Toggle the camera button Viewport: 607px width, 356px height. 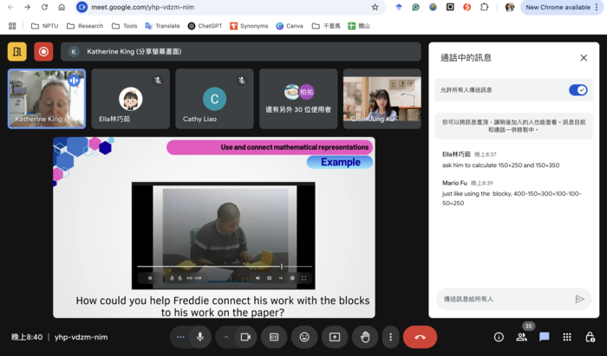coord(245,337)
